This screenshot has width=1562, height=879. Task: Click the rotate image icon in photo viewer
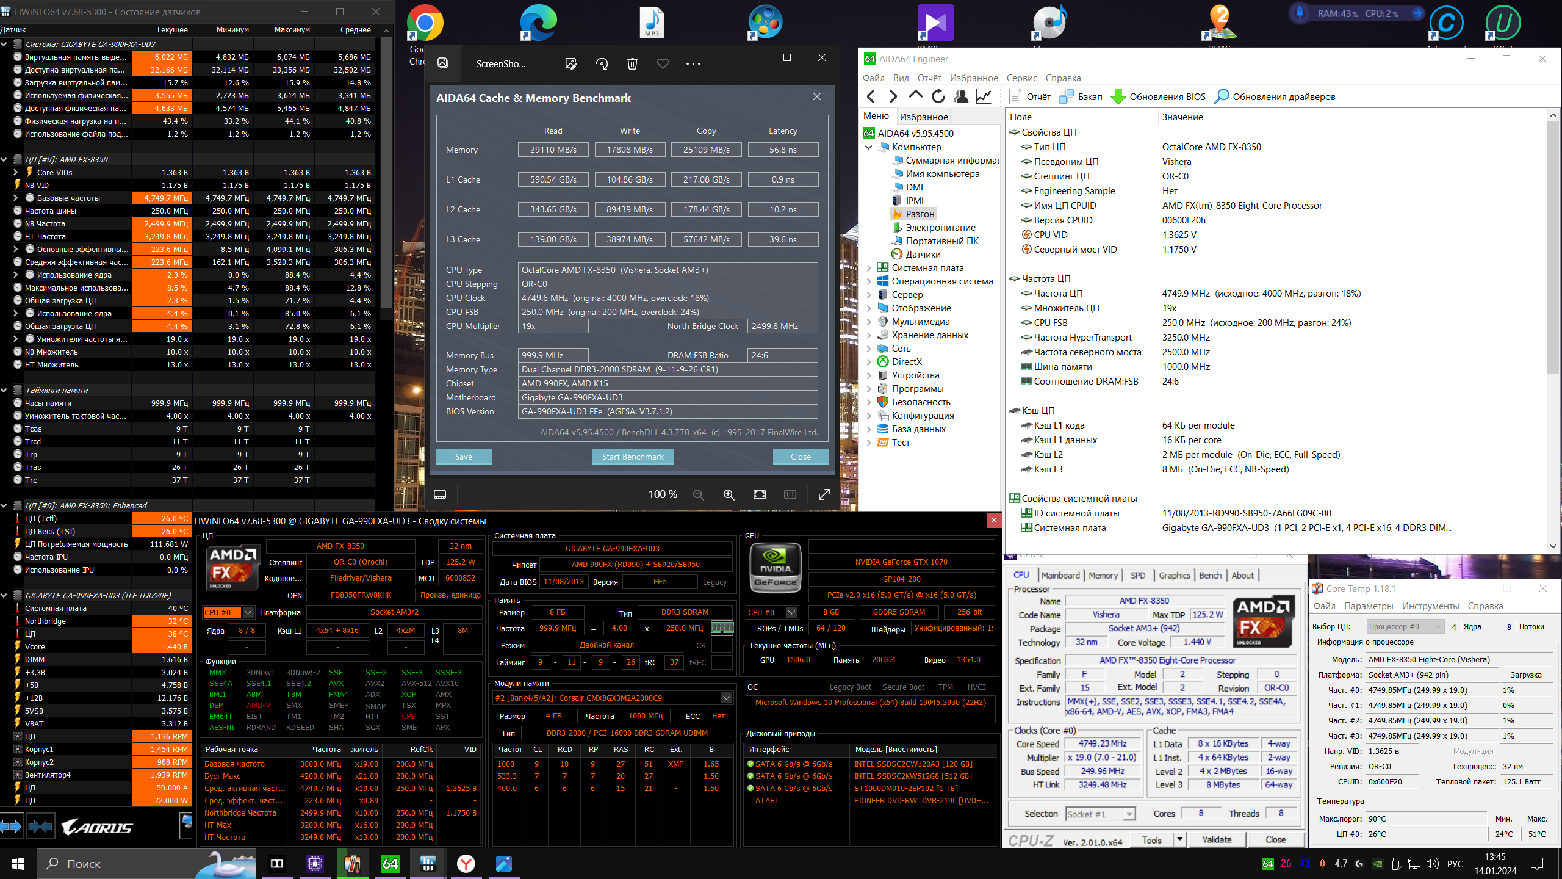pos(602,63)
